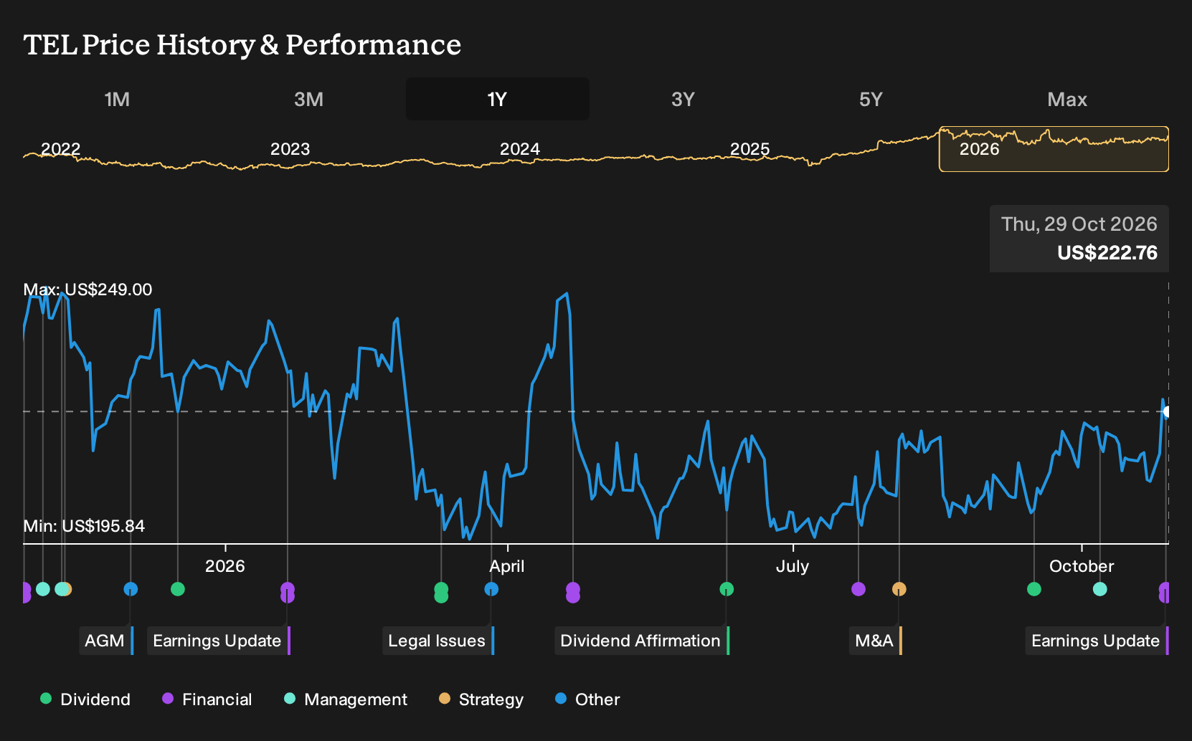Click the orange strategy dot above M&A
Screen dimensions: 1192x741
[899, 589]
